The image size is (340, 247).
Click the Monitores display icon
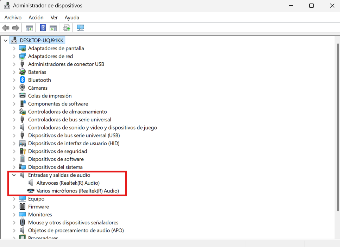(x=22, y=215)
